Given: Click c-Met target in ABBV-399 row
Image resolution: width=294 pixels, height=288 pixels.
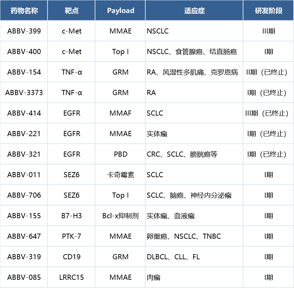Looking at the screenshot, I should (x=72, y=31).
